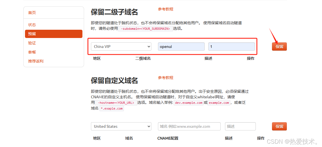Click the 操作 header in subdomain table

pos(251,58)
